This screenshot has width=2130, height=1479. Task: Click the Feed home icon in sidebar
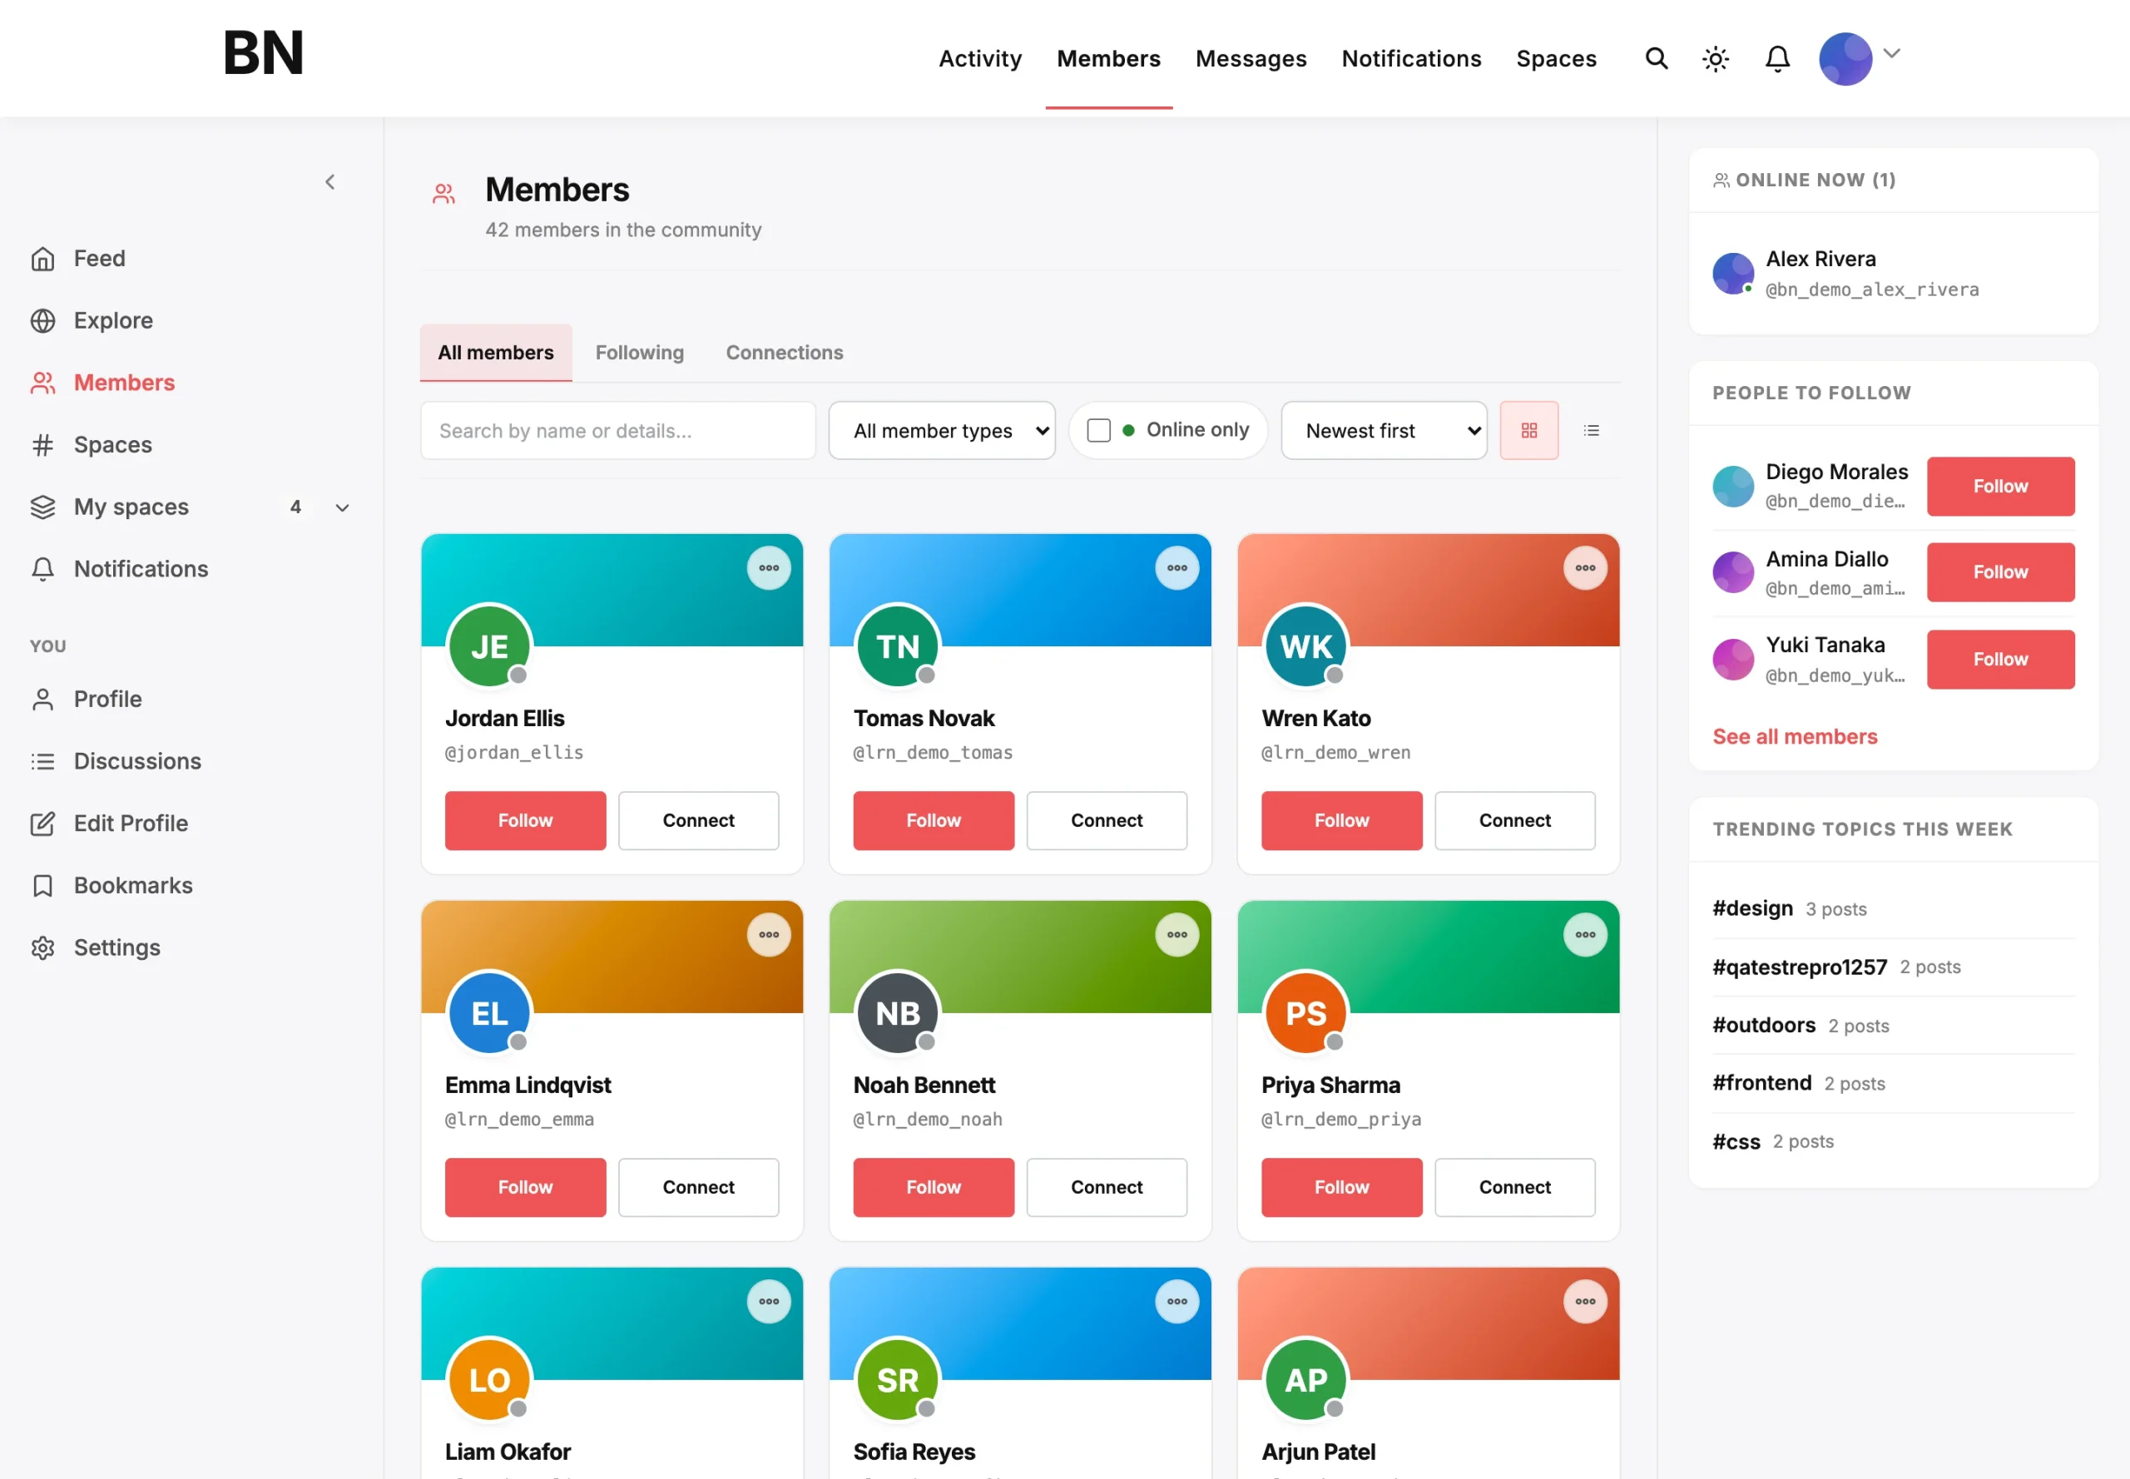pos(42,259)
